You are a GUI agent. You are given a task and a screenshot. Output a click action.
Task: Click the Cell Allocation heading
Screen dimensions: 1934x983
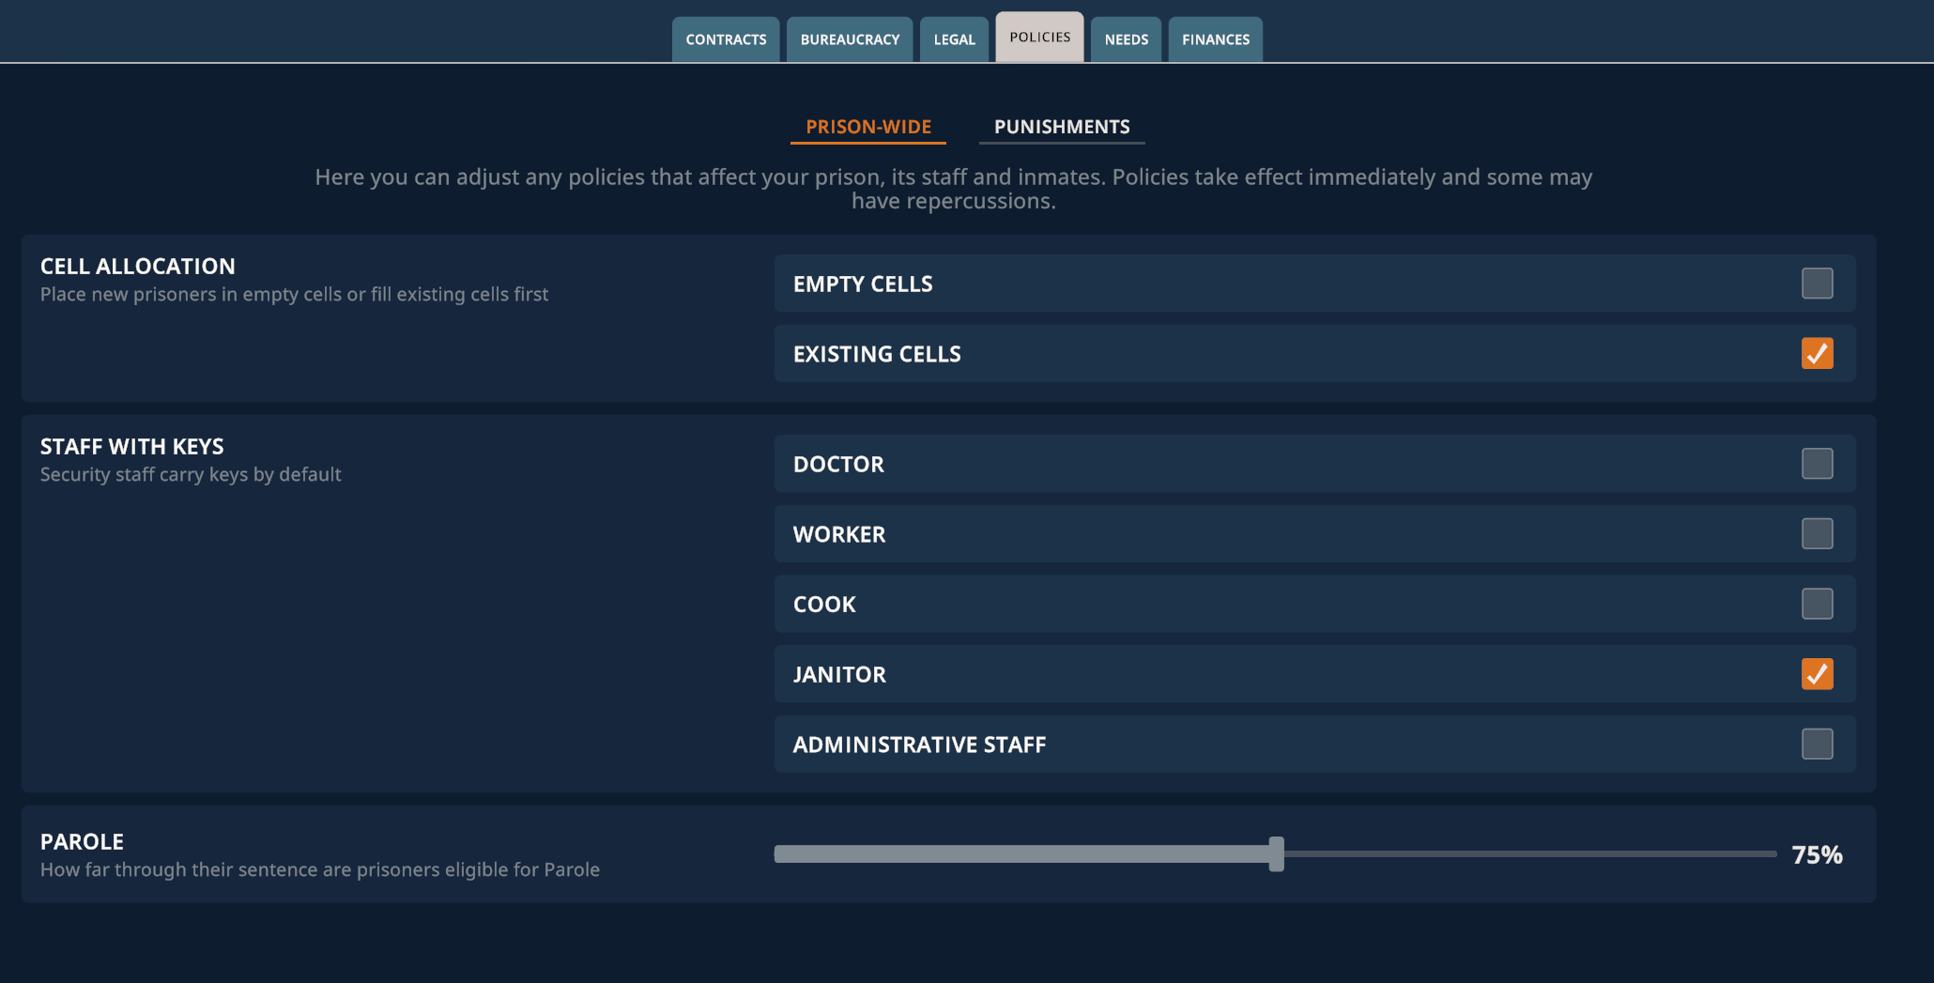pos(137,267)
